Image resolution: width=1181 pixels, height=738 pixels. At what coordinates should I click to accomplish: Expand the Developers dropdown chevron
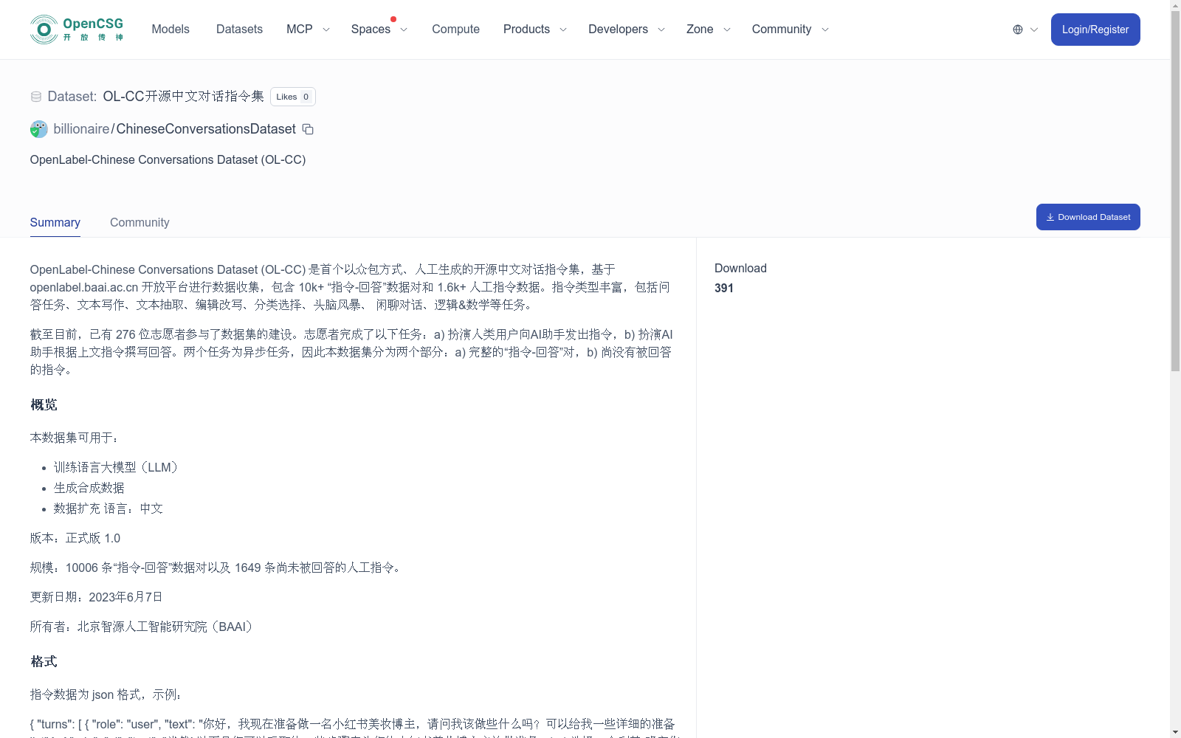(x=661, y=30)
